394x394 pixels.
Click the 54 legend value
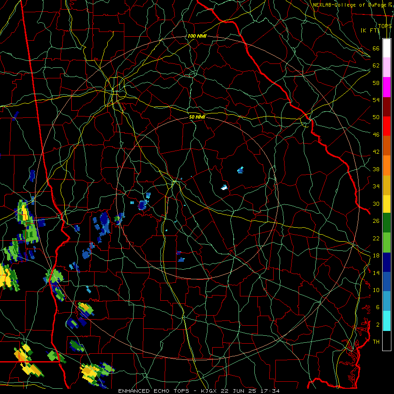(x=376, y=100)
